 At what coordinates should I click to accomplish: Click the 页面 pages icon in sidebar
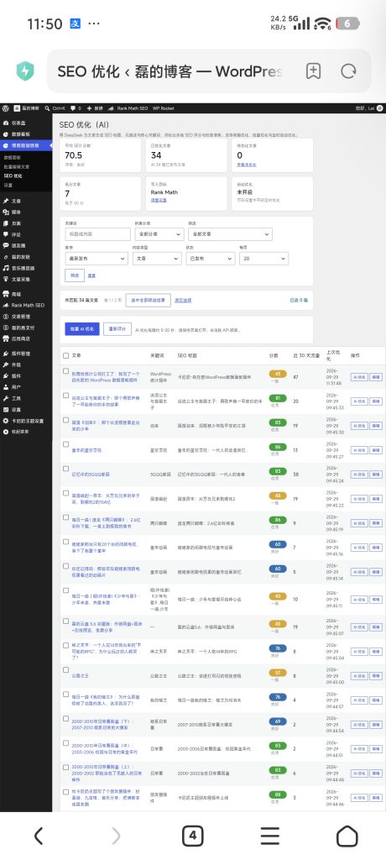(x=6, y=223)
